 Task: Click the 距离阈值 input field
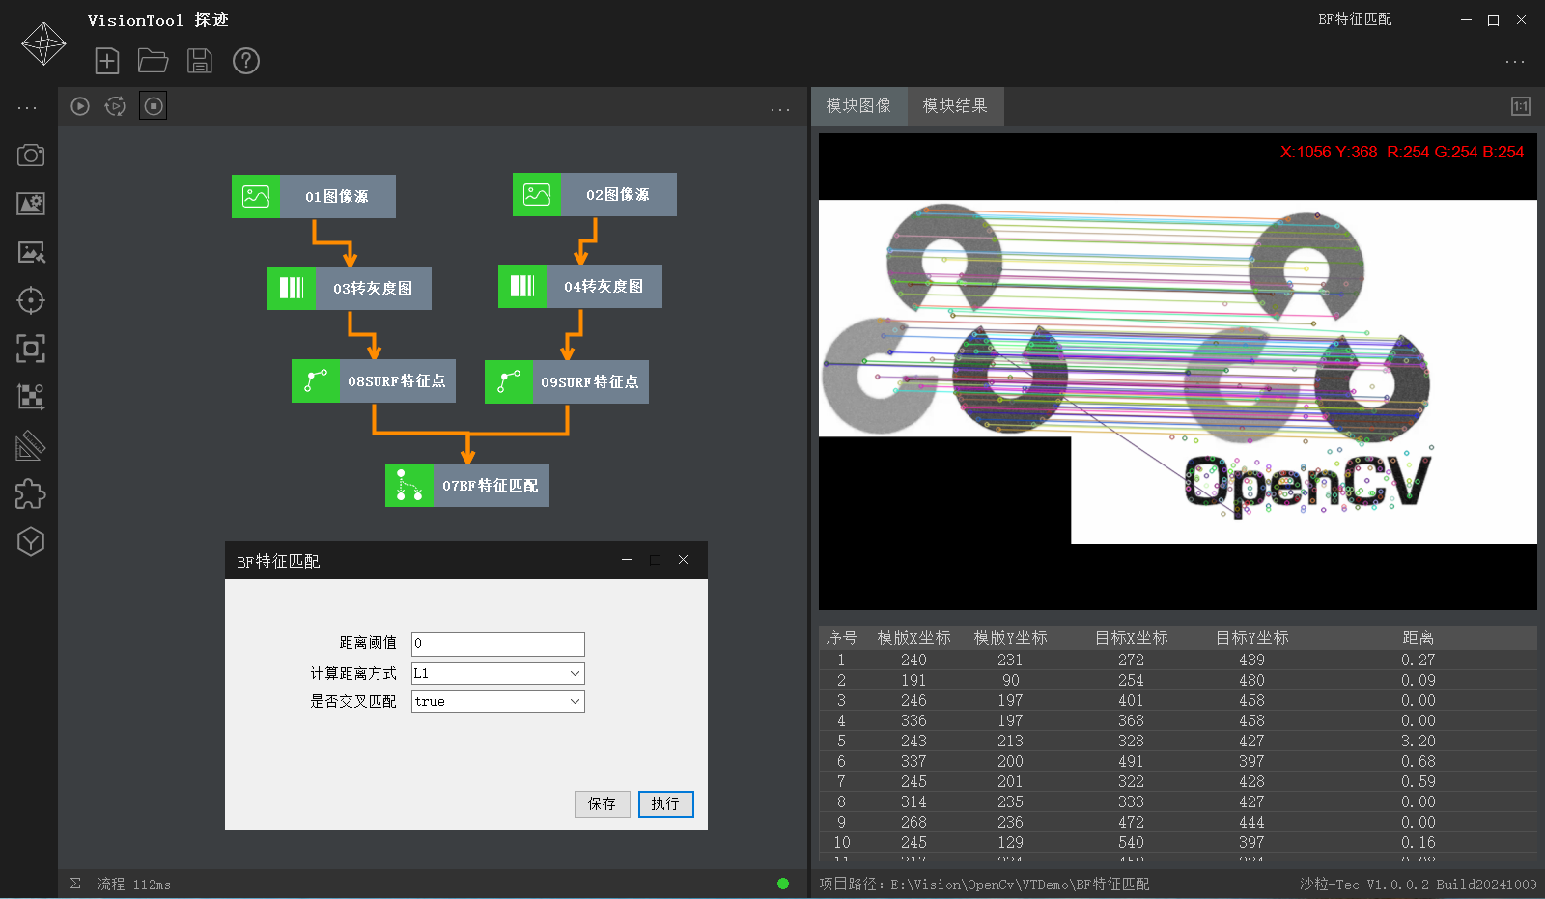[498, 644]
